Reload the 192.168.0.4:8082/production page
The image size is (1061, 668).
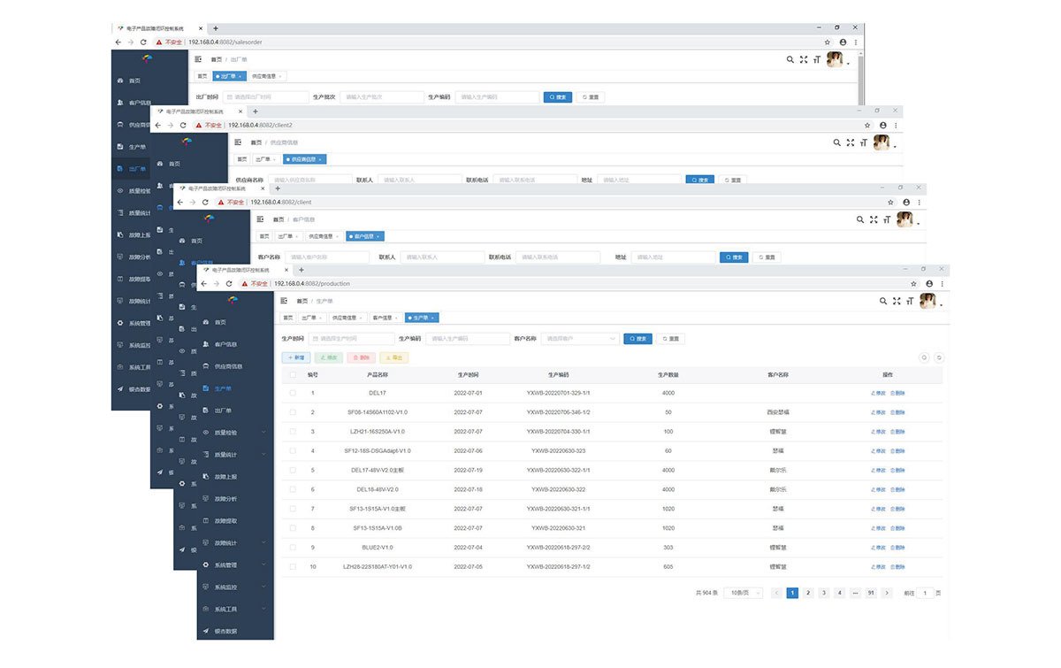point(229,283)
